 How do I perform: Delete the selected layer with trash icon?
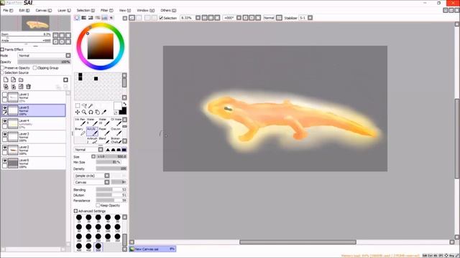pos(29,87)
